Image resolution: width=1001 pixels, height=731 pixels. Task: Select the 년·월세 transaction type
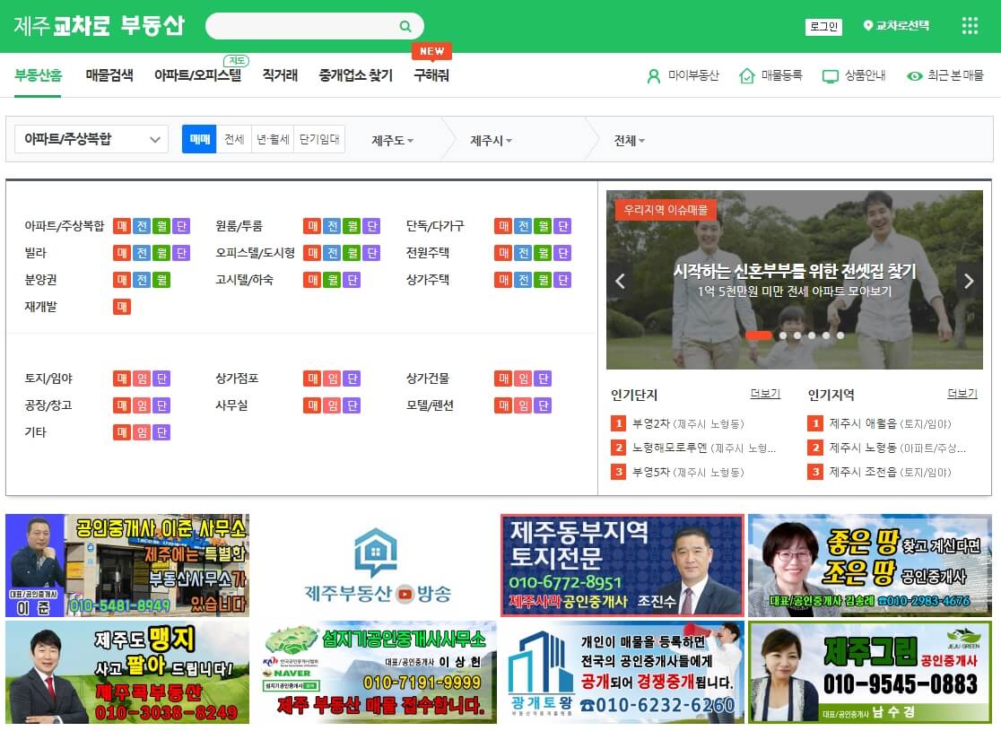coord(274,139)
